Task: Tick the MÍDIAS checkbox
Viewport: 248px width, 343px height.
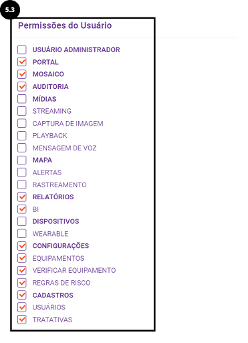Action: coord(22,99)
